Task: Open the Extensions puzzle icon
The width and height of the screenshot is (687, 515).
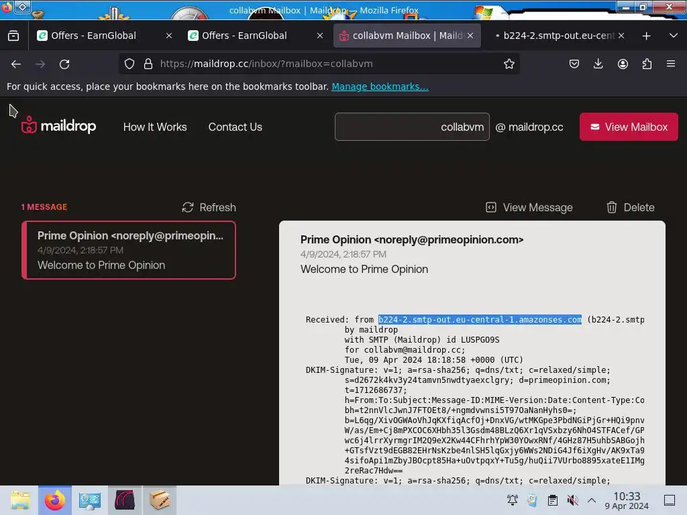Action: [x=647, y=64]
